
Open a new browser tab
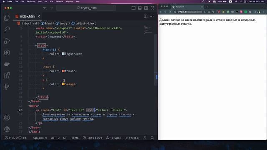(x=207, y=7)
